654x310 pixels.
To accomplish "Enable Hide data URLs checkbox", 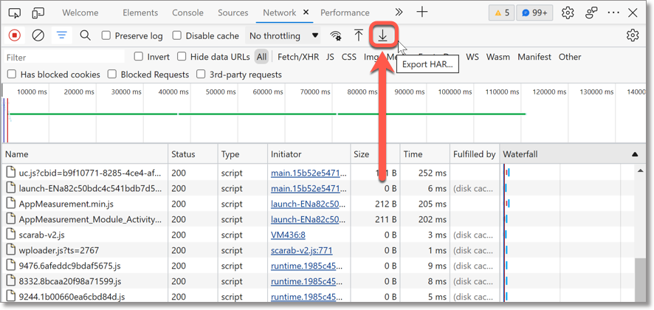I will tap(182, 57).
